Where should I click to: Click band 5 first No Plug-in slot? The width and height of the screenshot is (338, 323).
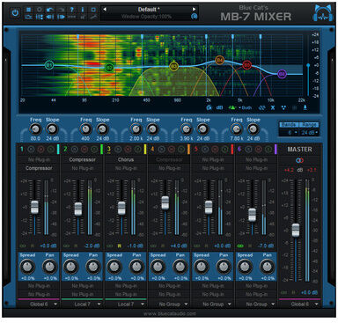[x=213, y=159]
